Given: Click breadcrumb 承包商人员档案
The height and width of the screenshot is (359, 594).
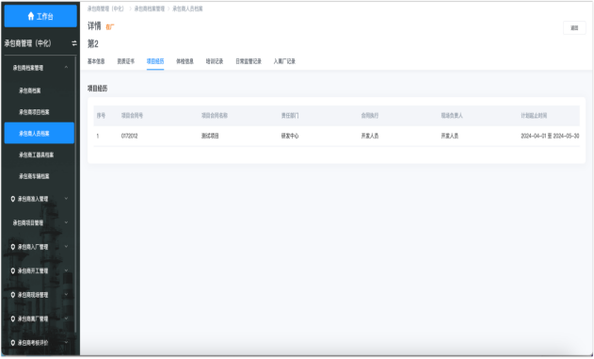Looking at the screenshot, I should click(x=188, y=8).
